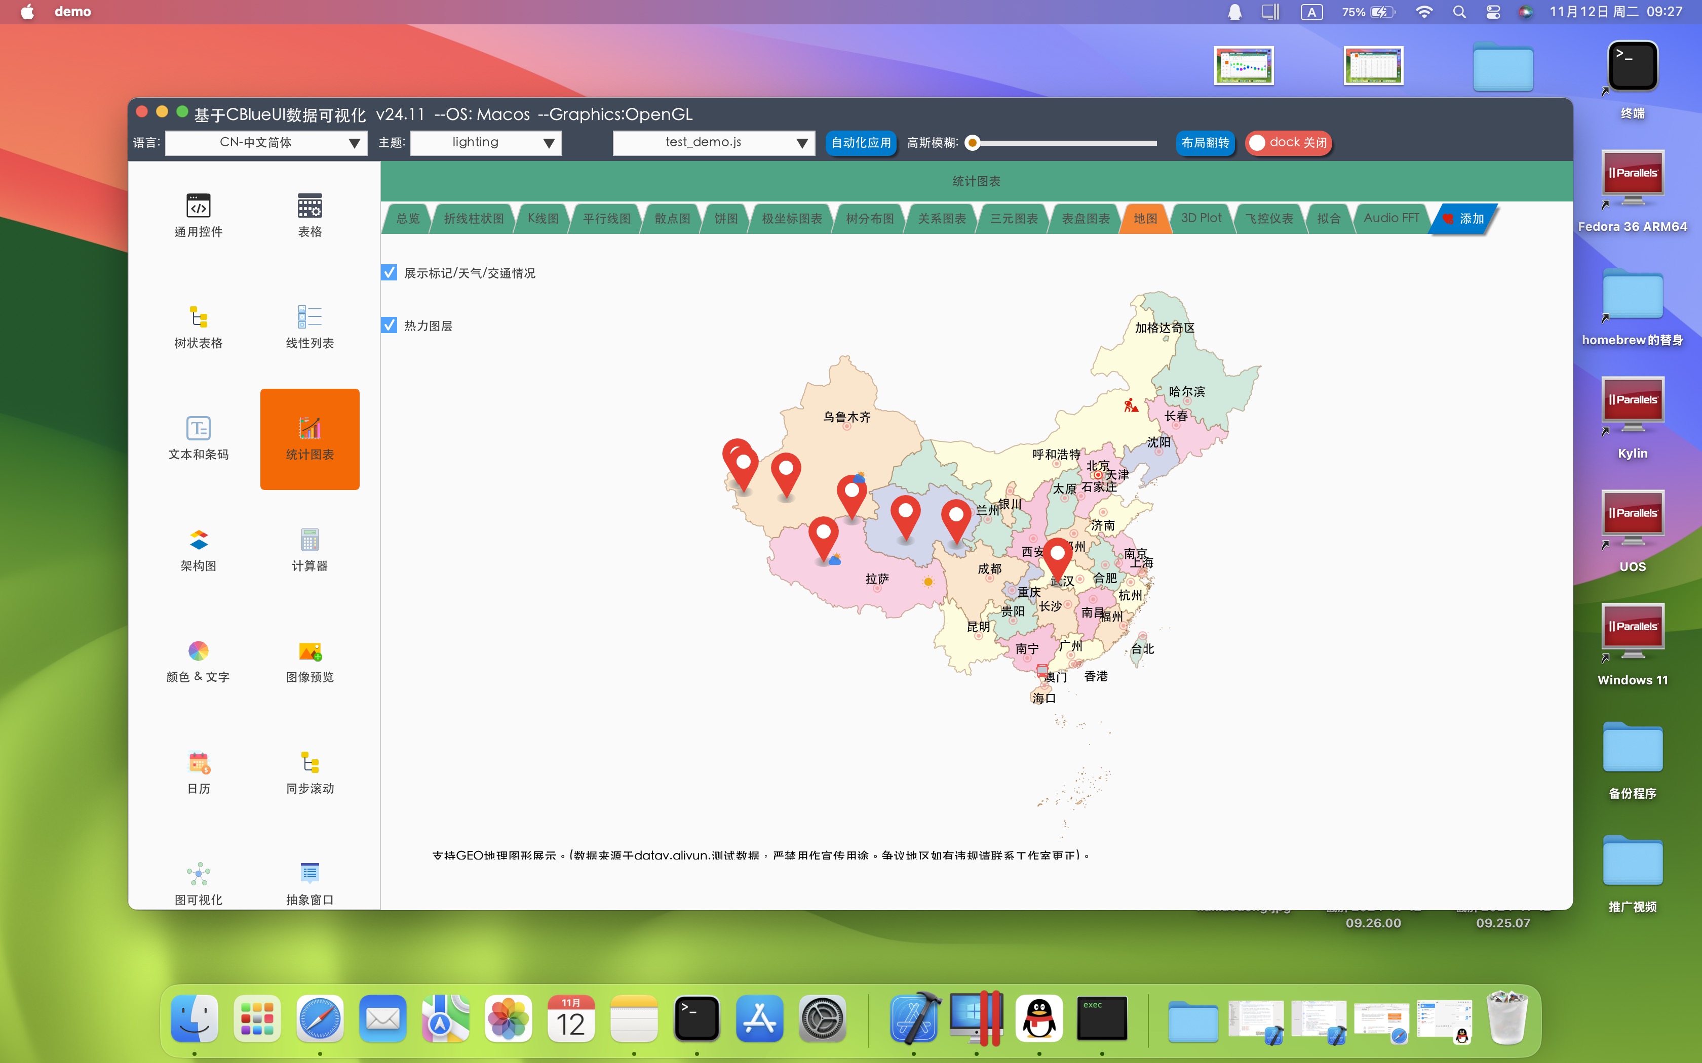Open the 日历 calendar sidebar icon
Screen dimensions: 1702x1063
click(199, 763)
